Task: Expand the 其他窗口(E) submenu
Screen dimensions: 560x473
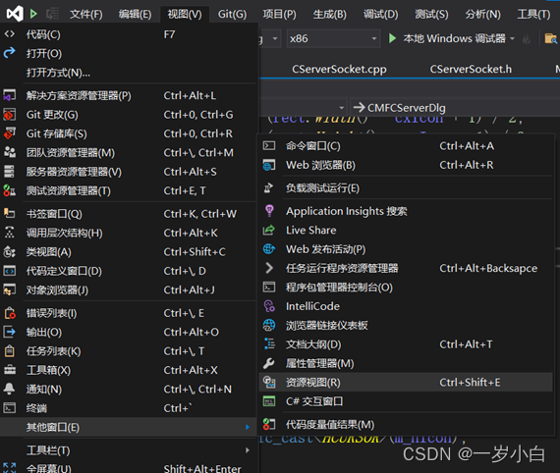Action: [x=129, y=427]
